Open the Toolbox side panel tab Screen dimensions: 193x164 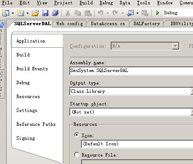2,84
